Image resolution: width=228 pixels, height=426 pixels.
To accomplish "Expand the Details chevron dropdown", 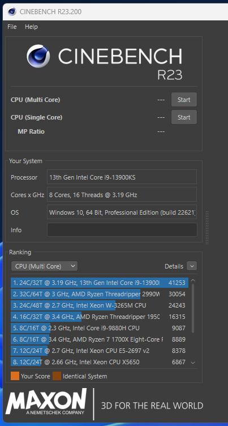I will 192,266.
